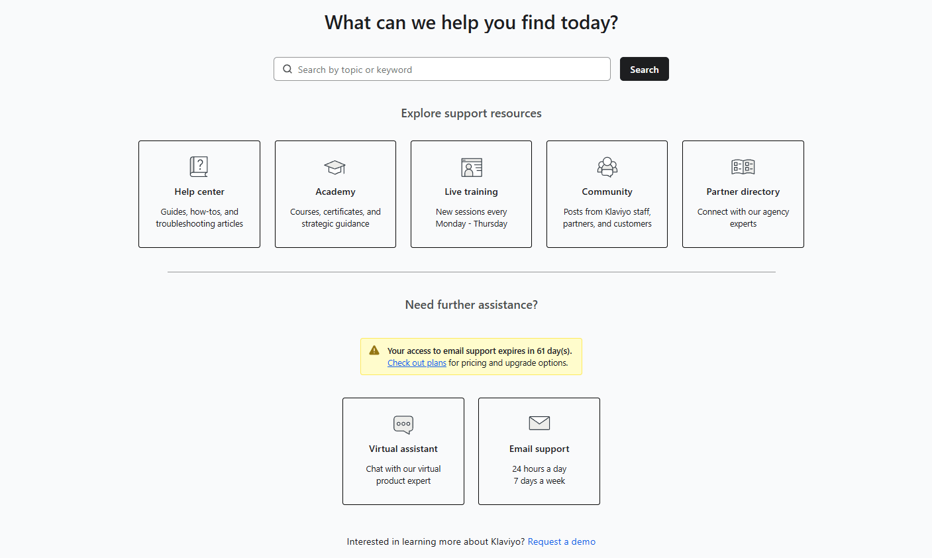
Task: Click the Request a demo link
Action: point(561,541)
